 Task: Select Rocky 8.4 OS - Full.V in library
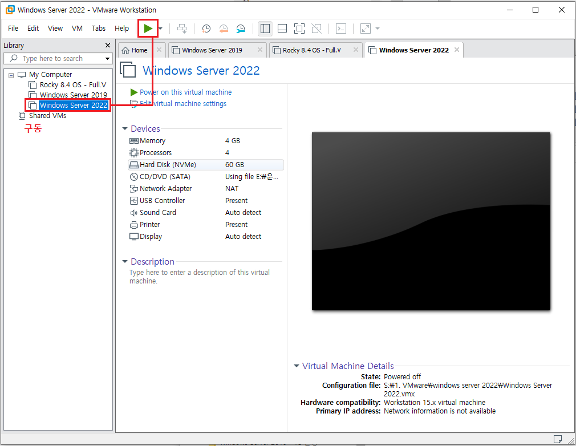73,85
